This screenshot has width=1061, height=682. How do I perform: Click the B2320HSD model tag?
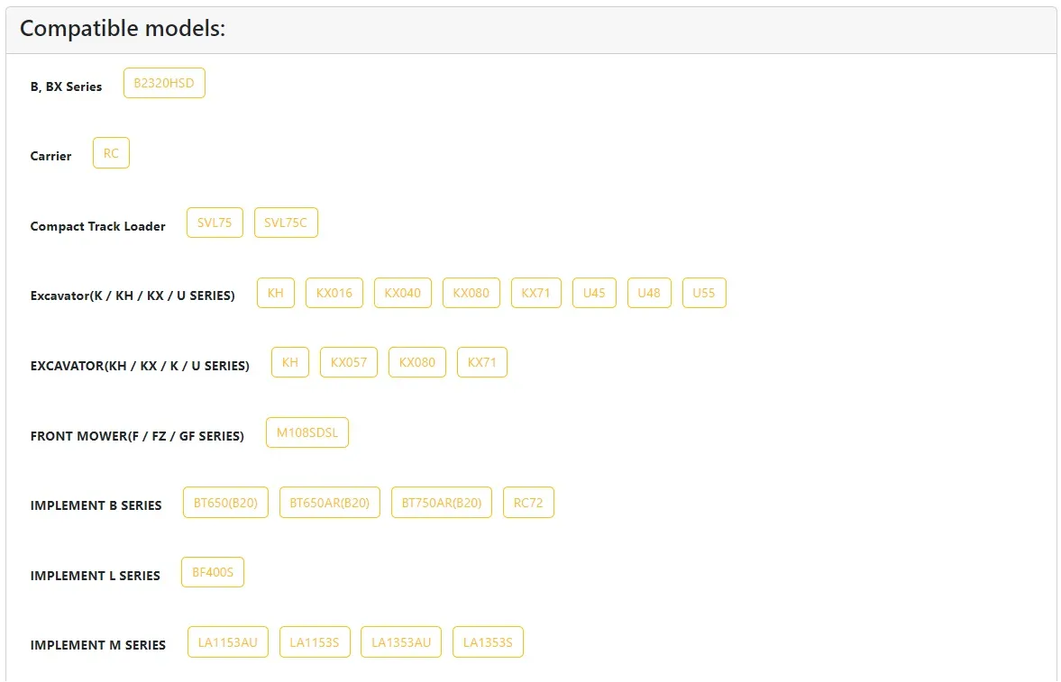pyautogui.click(x=164, y=84)
